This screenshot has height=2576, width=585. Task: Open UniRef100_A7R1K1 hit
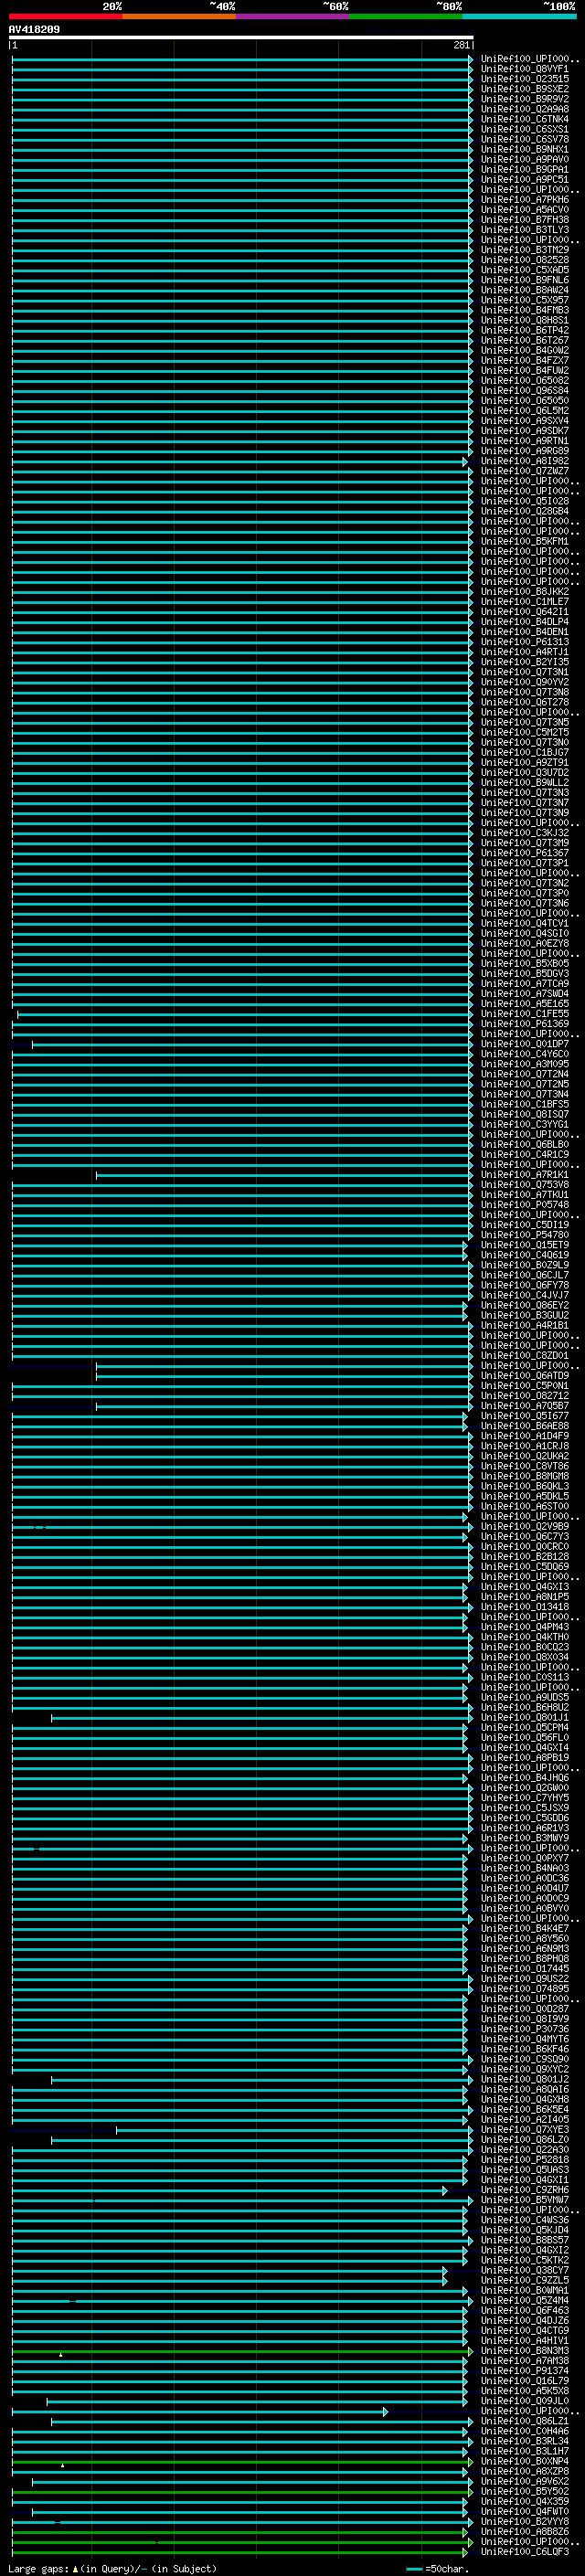point(525,1175)
